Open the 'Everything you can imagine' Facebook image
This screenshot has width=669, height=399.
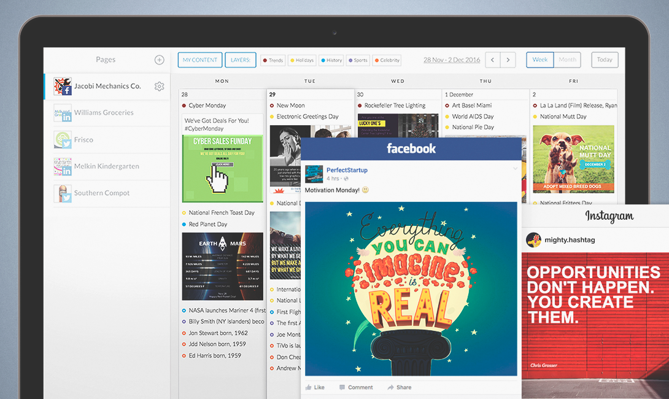[411, 289]
